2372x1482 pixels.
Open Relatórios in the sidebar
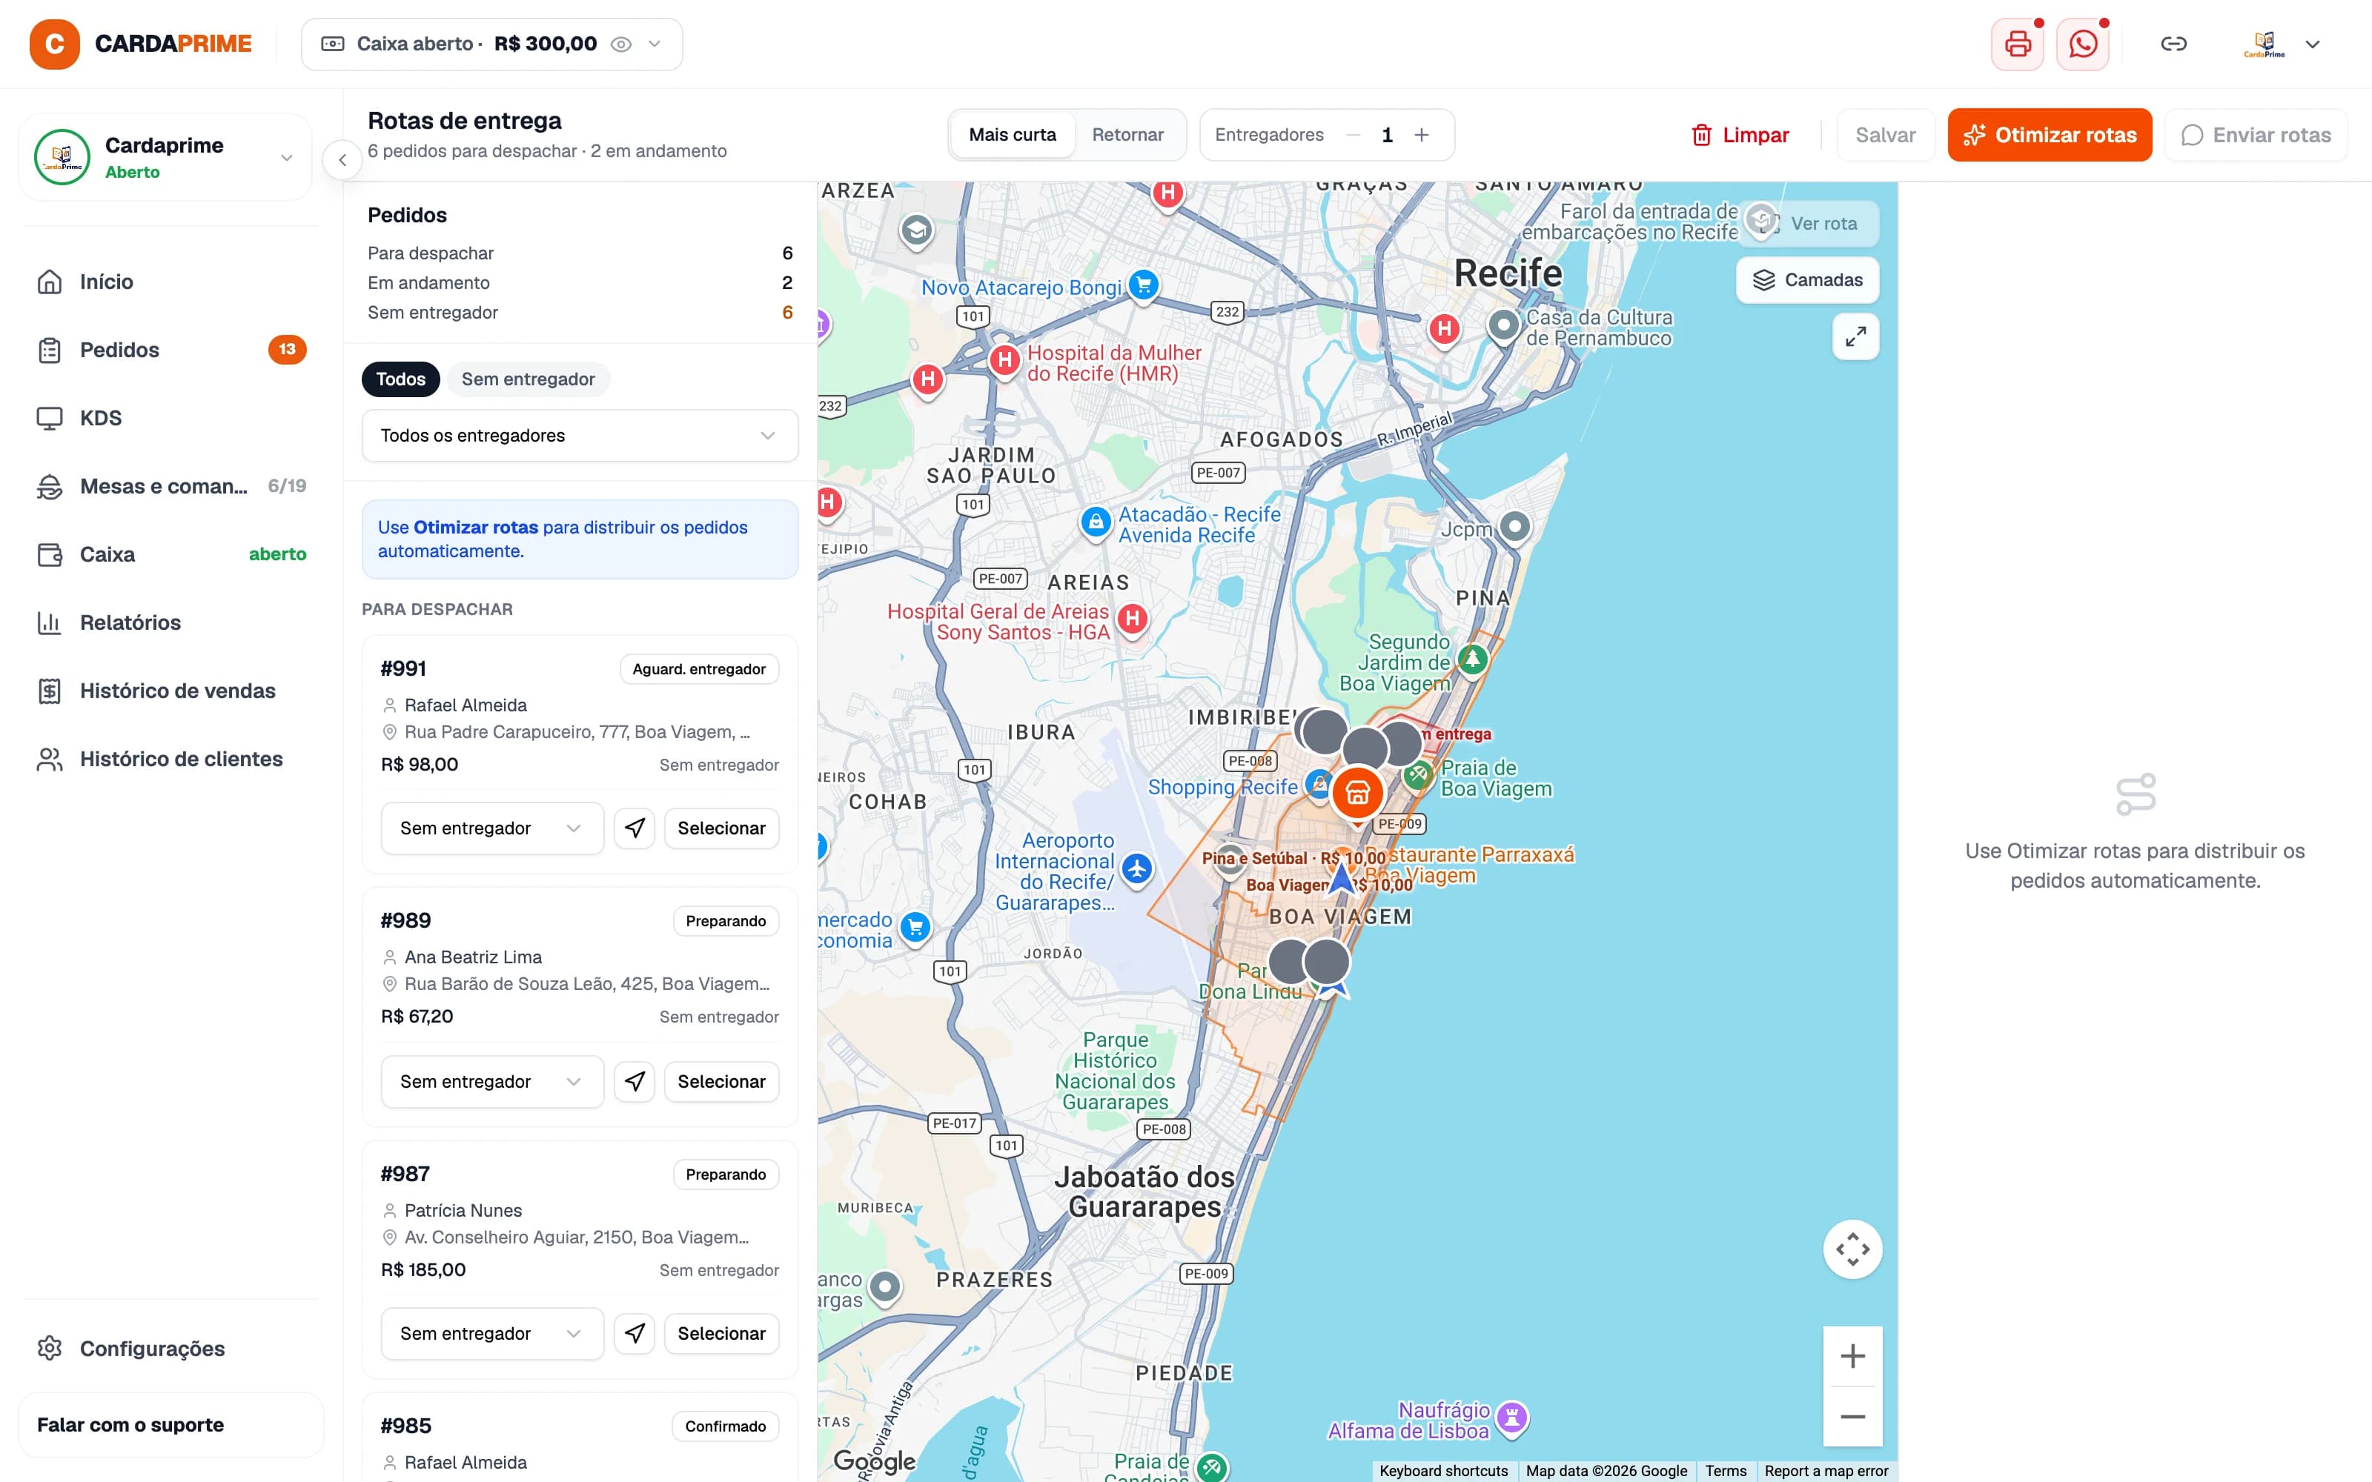tap(171, 622)
